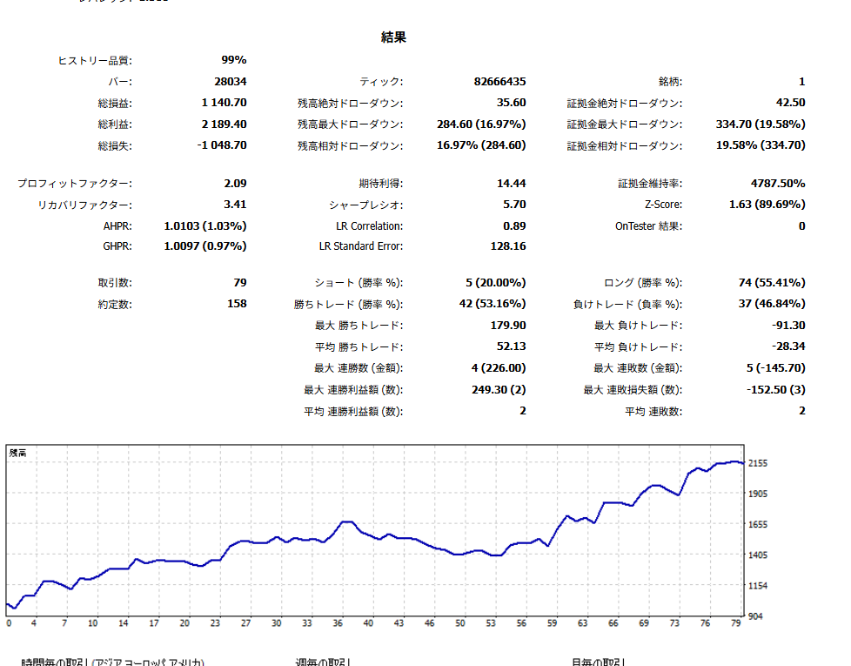The image size is (851, 666).
Task: Select the LR Correlation value 0.89
Action: (514, 225)
